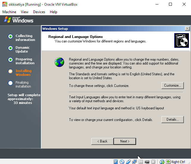Screen dimensions: 191x164
Task: Click the Windows Setup title bar text
Action: [55, 29]
